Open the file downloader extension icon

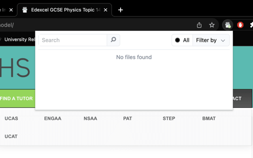click(x=228, y=25)
